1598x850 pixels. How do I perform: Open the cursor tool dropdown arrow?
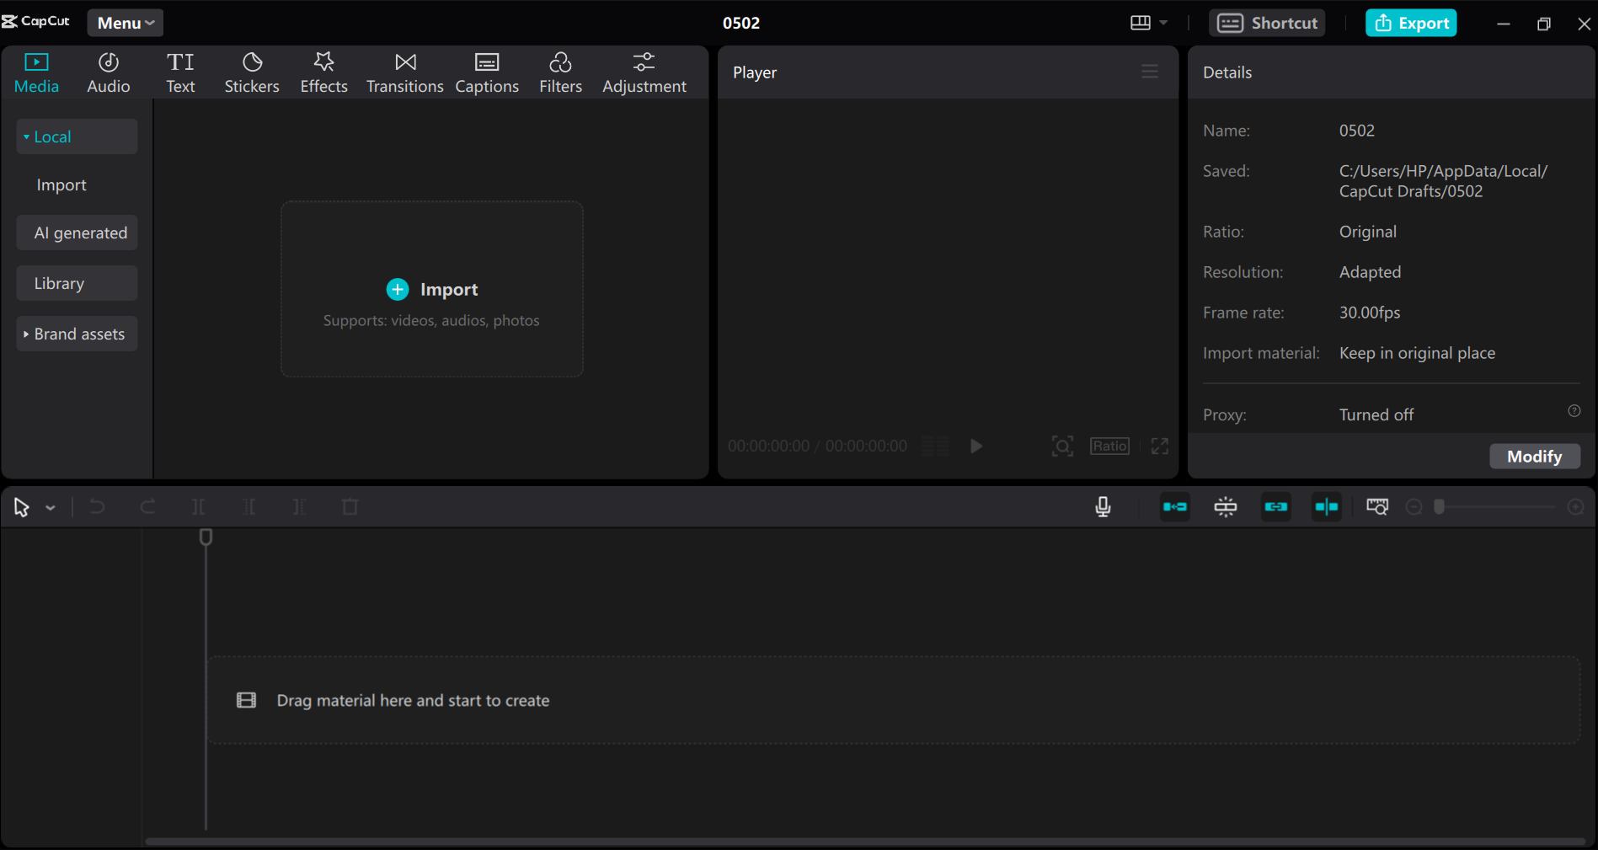click(50, 506)
